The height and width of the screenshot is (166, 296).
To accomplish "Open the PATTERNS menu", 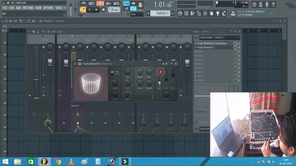I will (x=28, y=8).
